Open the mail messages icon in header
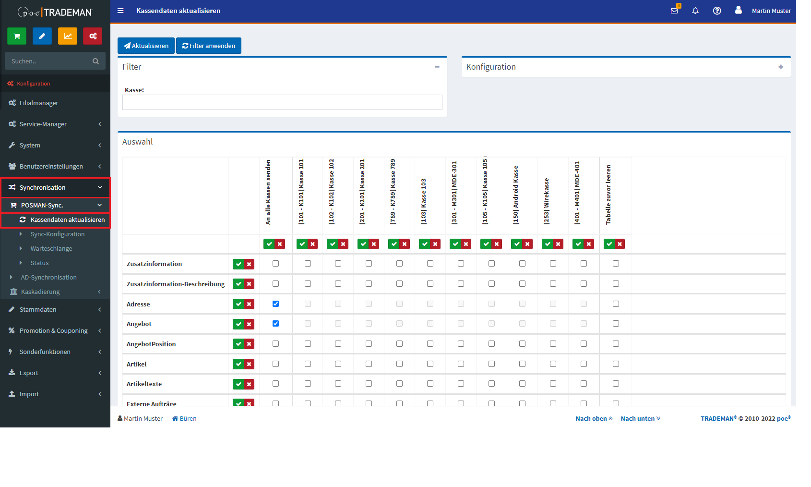Screen dimensions: 811x487 pos(674,11)
